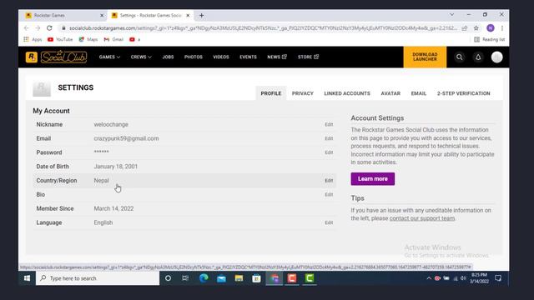
Task: Click the browser forward arrow
Action: pos(38,28)
